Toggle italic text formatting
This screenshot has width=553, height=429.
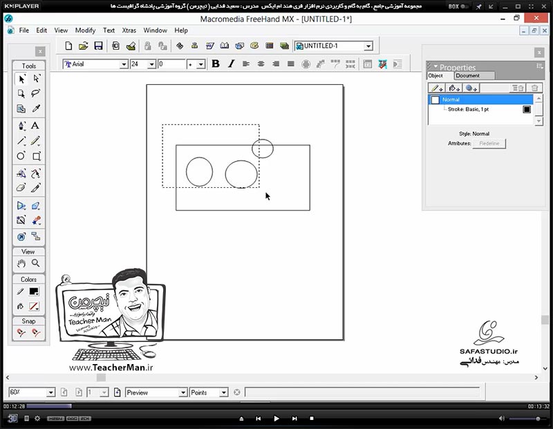pyautogui.click(x=231, y=64)
